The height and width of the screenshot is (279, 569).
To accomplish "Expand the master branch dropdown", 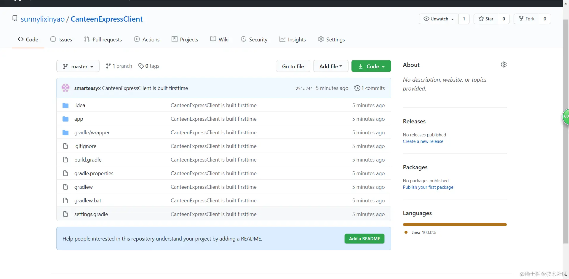I will click(x=78, y=66).
